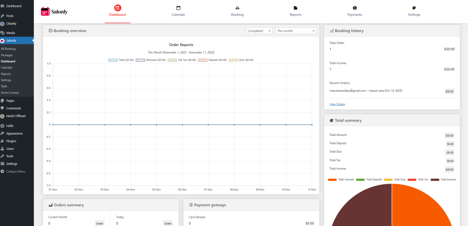Image resolution: width=468 pixels, height=226 pixels.
Task: Click Total Amount orange legend swatch
Action: coord(332,180)
